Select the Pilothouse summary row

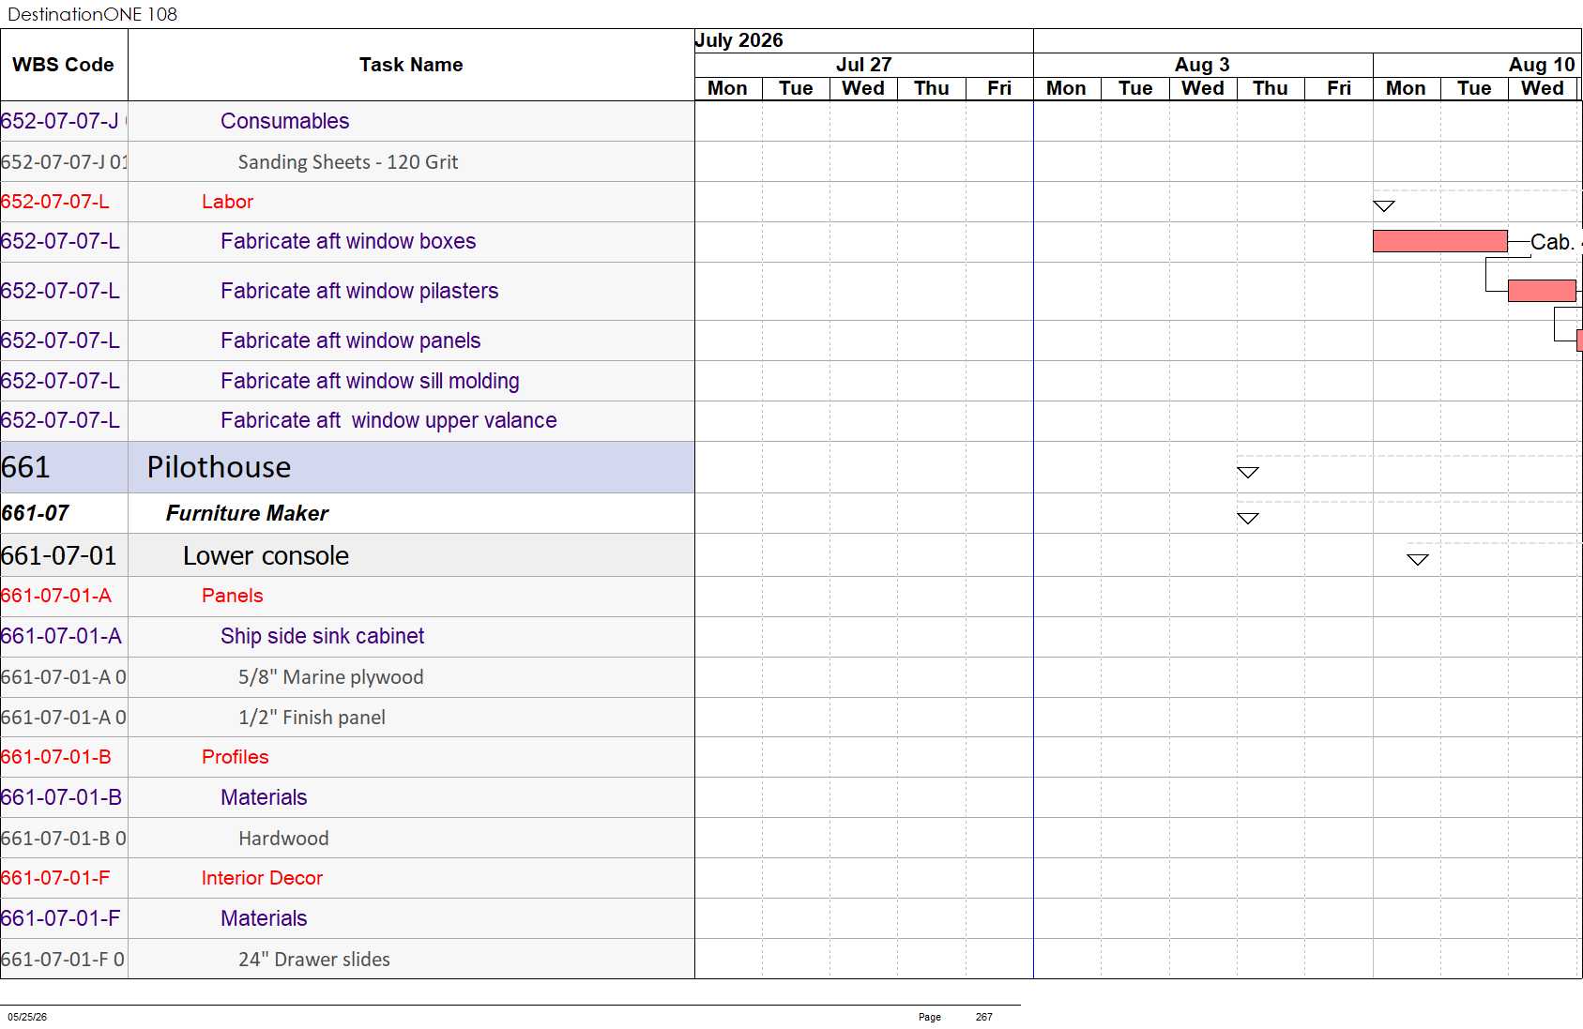coord(347,467)
